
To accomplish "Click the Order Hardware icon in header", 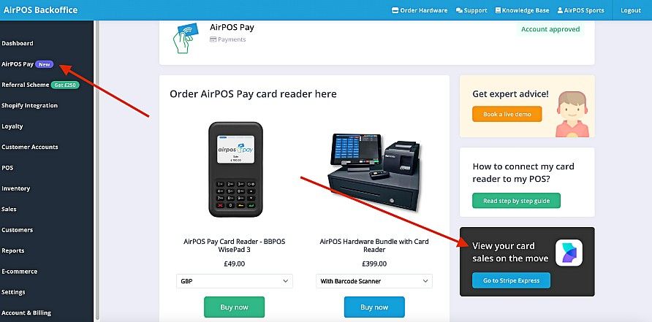I will coord(395,10).
